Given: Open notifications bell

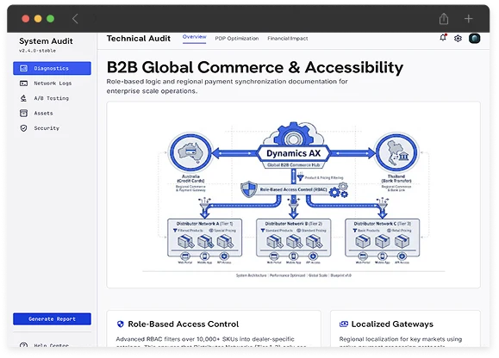Looking at the screenshot, I should 443,38.
